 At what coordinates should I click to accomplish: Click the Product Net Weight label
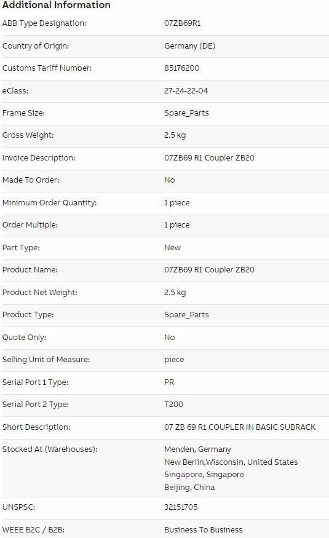point(40,292)
